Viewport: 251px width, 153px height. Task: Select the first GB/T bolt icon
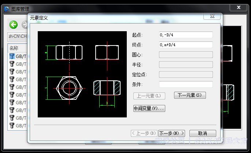pos(12,56)
